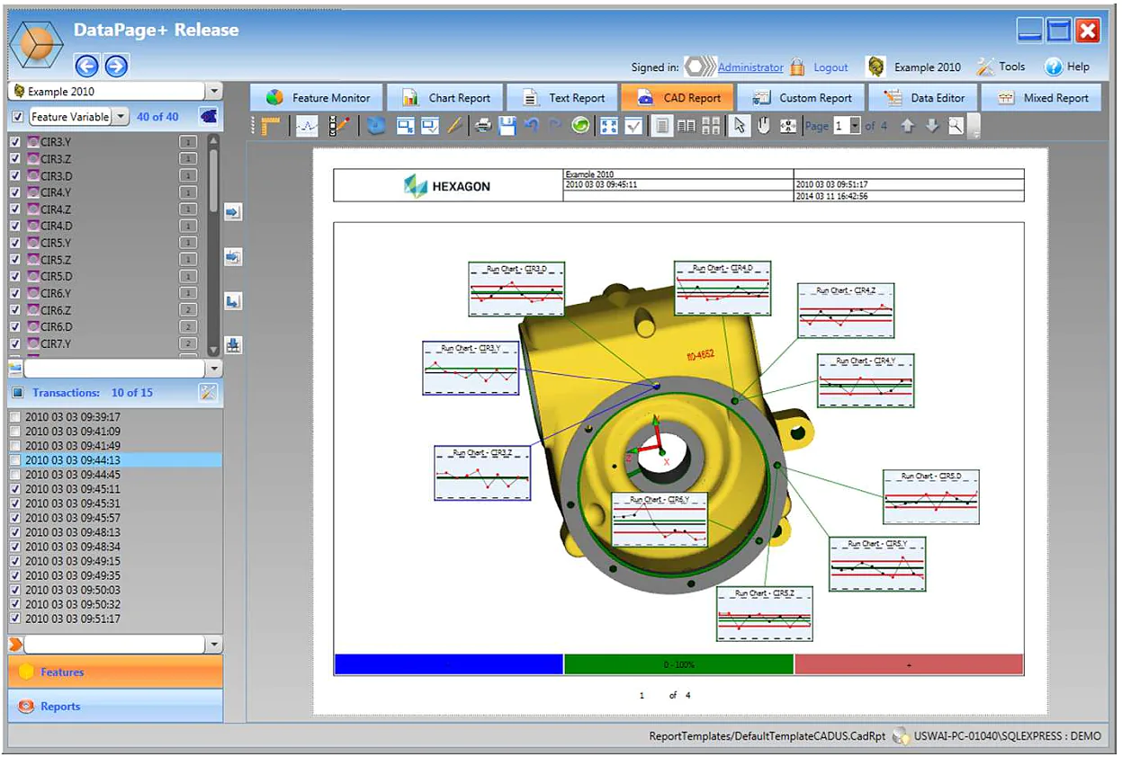Click the forward navigation arrow under title
The image size is (1122, 757).
116,65
